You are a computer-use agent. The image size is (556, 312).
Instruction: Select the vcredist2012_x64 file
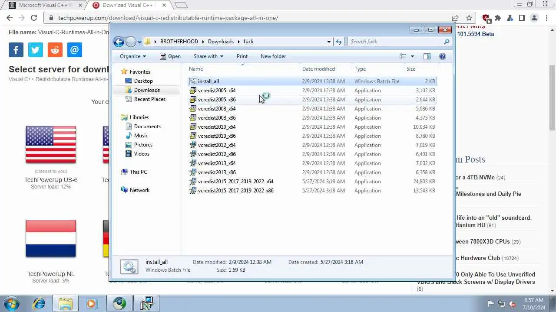point(312,145)
